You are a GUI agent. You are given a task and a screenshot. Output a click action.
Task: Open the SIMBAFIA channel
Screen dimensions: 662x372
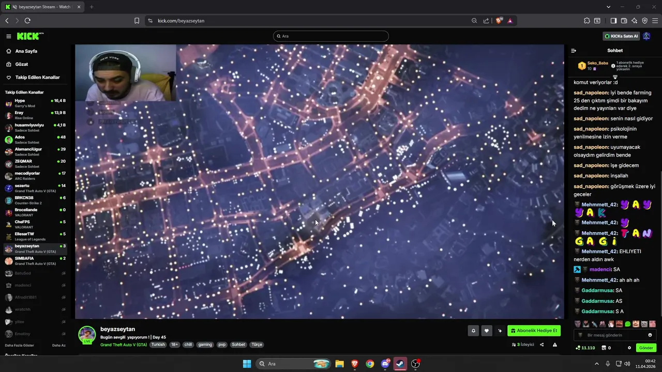point(35,260)
